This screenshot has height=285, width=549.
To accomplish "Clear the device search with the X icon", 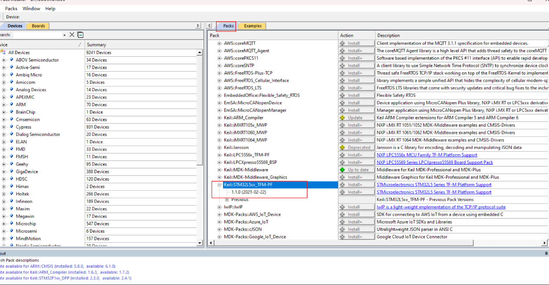I will [x=72, y=35].
